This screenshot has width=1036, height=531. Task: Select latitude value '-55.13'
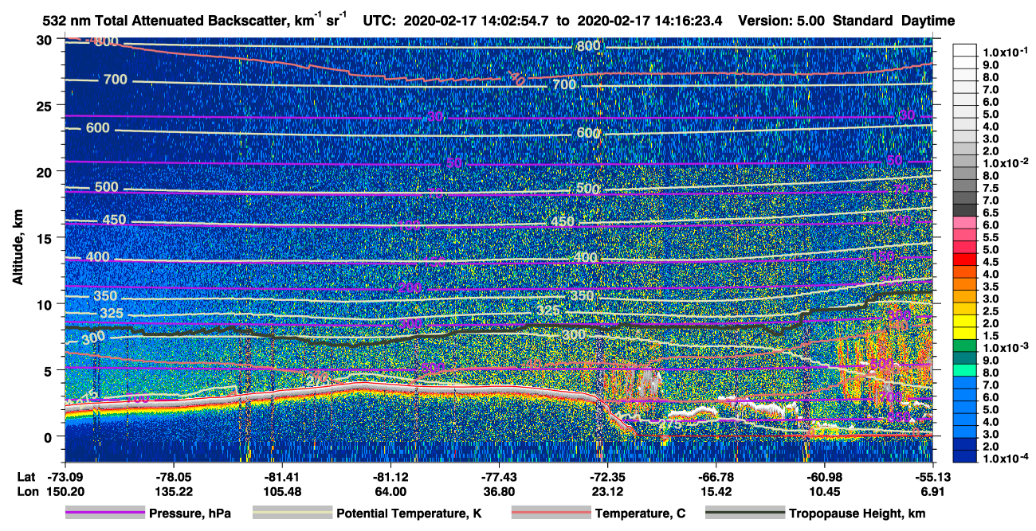coord(932,476)
